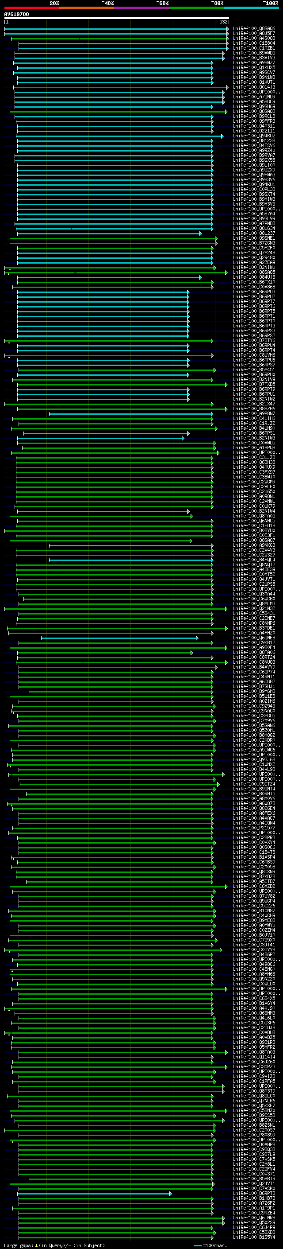Image resolution: width=283 pixels, height=1249 pixels.
Task: Select hit UniRef100_C5Y2F0
Action: pyautogui.click(x=254, y=248)
